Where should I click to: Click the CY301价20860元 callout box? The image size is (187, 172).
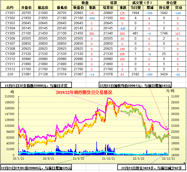point(36,168)
